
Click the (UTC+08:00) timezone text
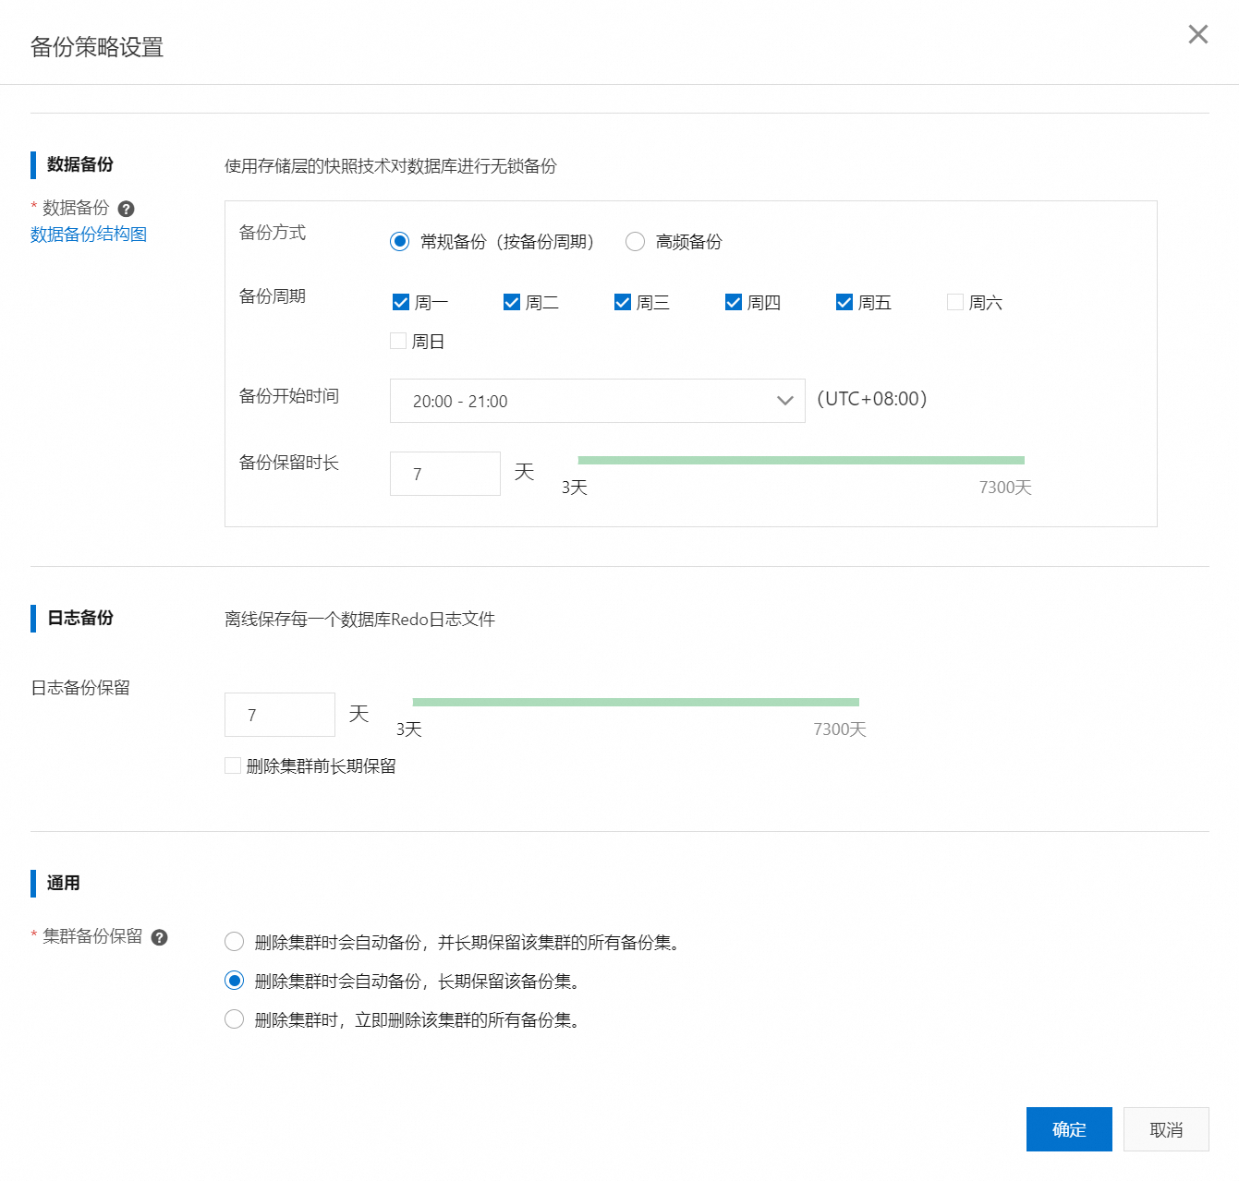(x=872, y=399)
